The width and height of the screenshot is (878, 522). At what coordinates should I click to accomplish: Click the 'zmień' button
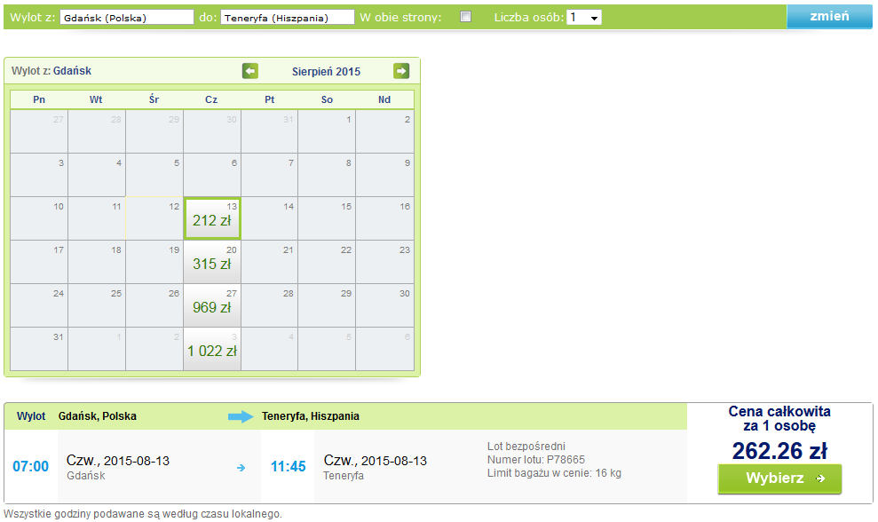point(829,16)
